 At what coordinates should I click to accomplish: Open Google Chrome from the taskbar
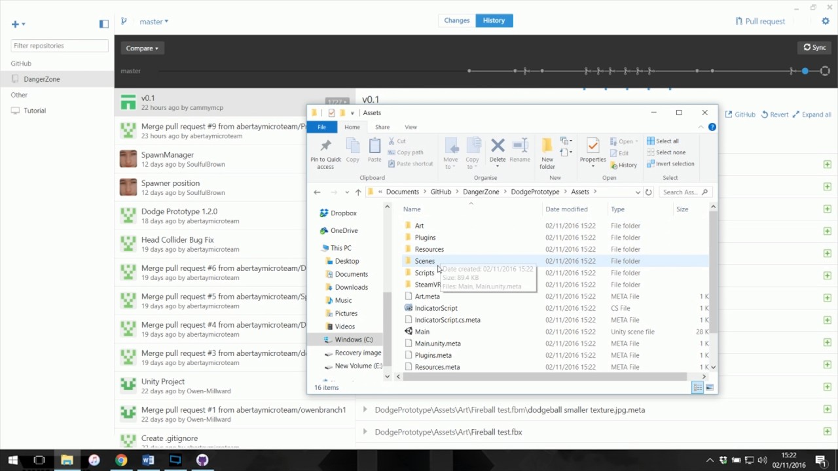pyautogui.click(x=121, y=460)
